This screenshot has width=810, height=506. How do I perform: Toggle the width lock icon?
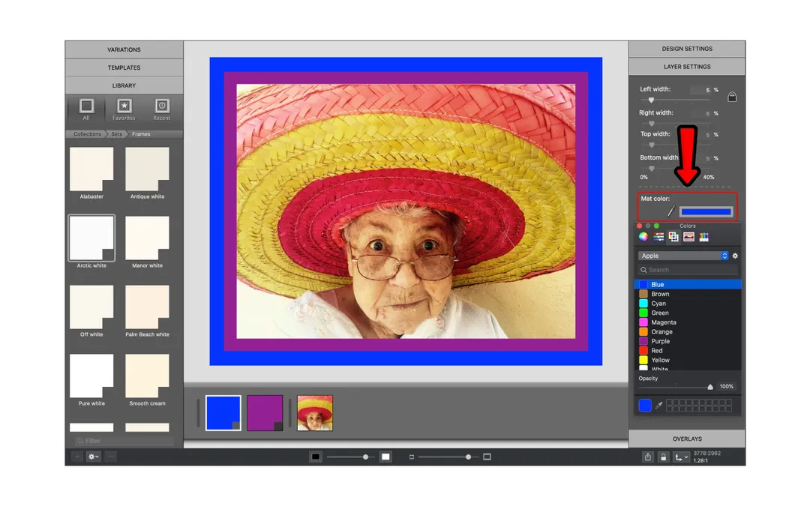pos(732,97)
